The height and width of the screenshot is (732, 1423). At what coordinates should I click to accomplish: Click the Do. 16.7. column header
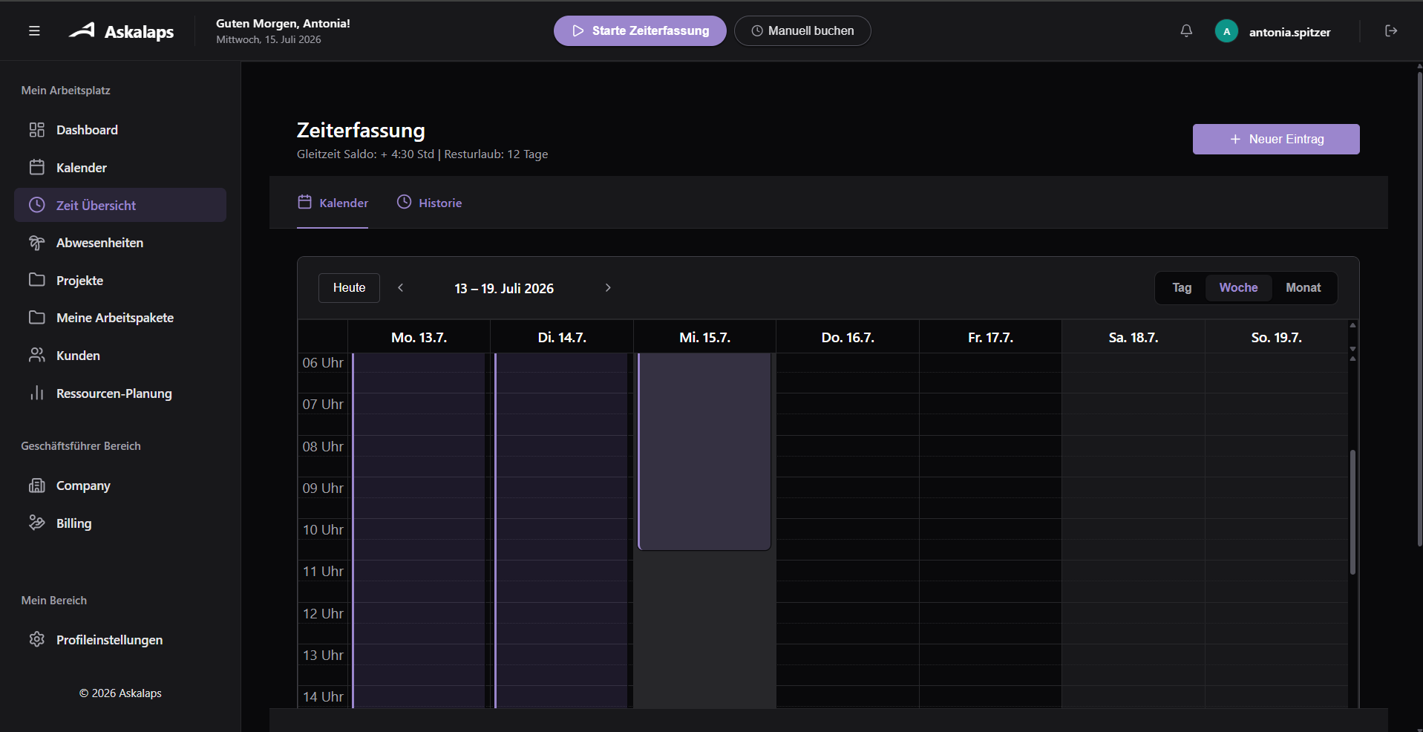coord(848,338)
